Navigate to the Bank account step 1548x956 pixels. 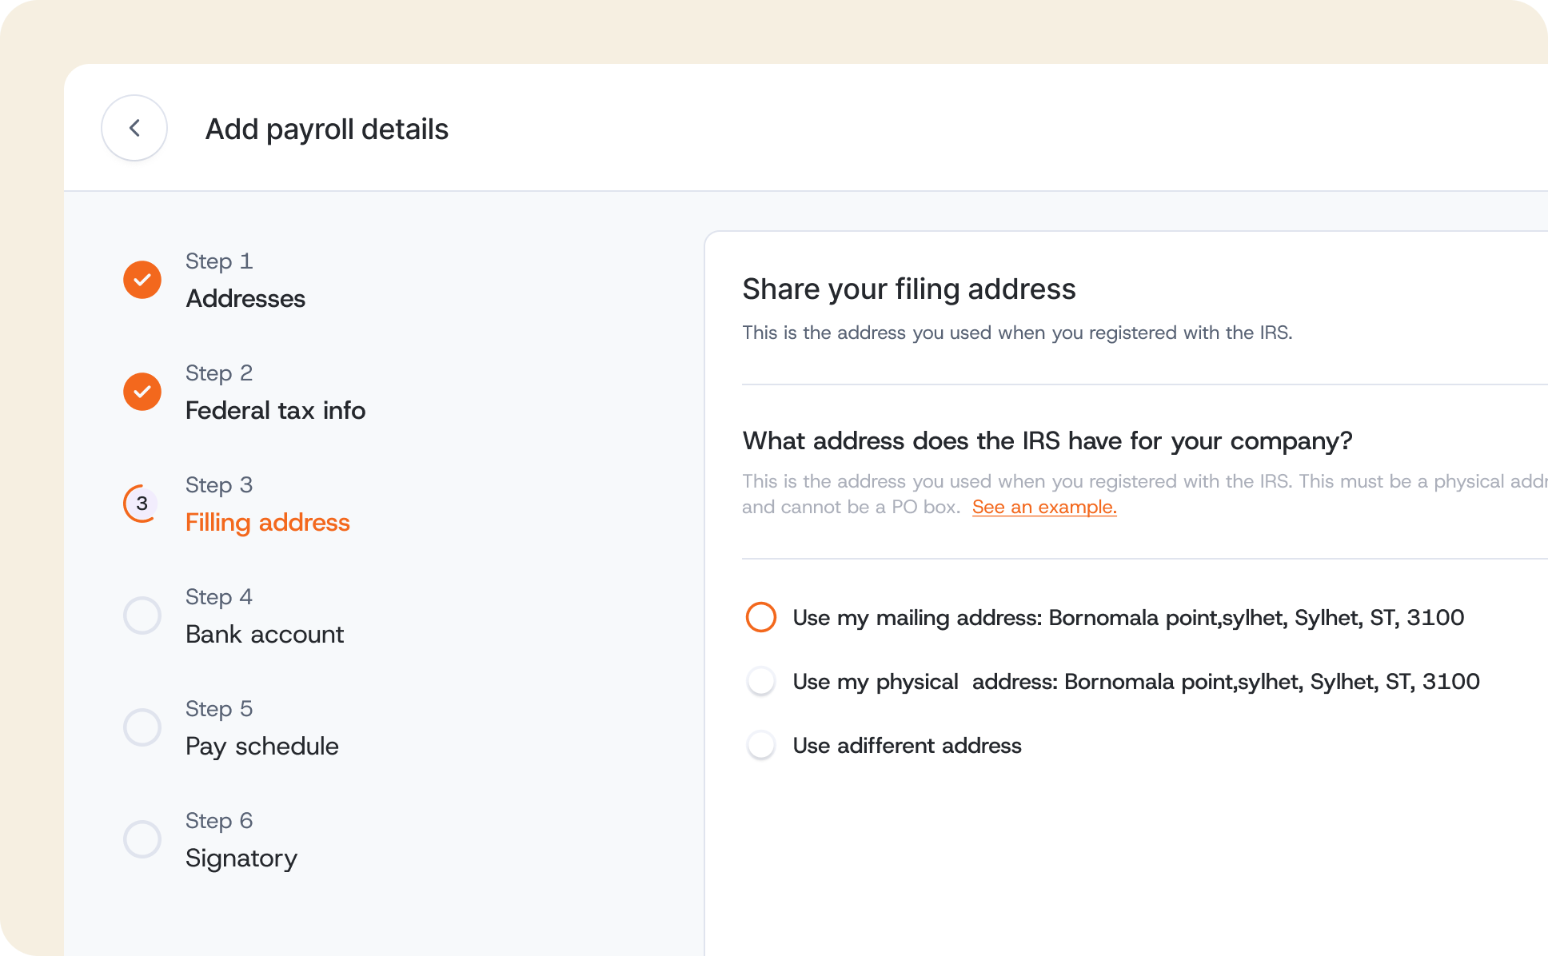click(x=265, y=634)
